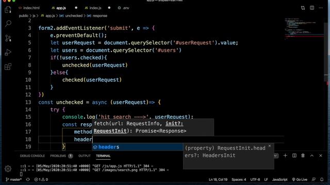This screenshot has width=330, height=185.
Task: Close the RequestInit.headers details popup
Action: tap(270, 146)
